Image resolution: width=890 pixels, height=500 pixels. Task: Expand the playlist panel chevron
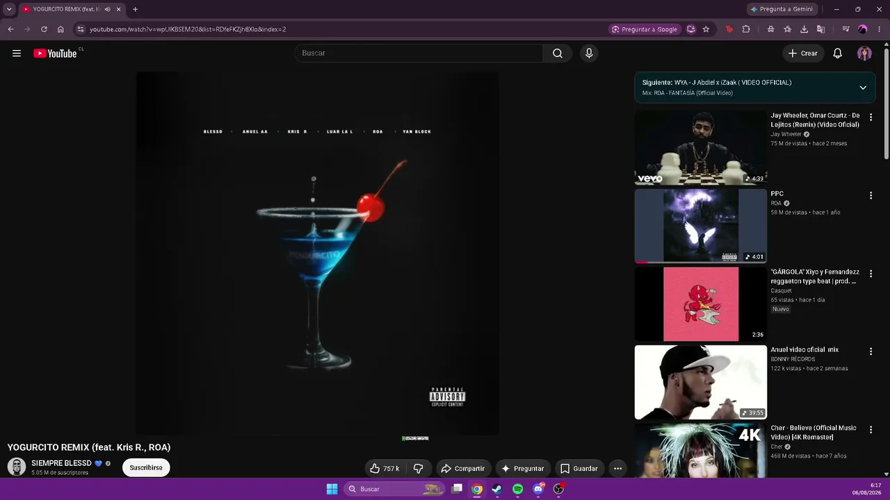(x=863, y=87)
